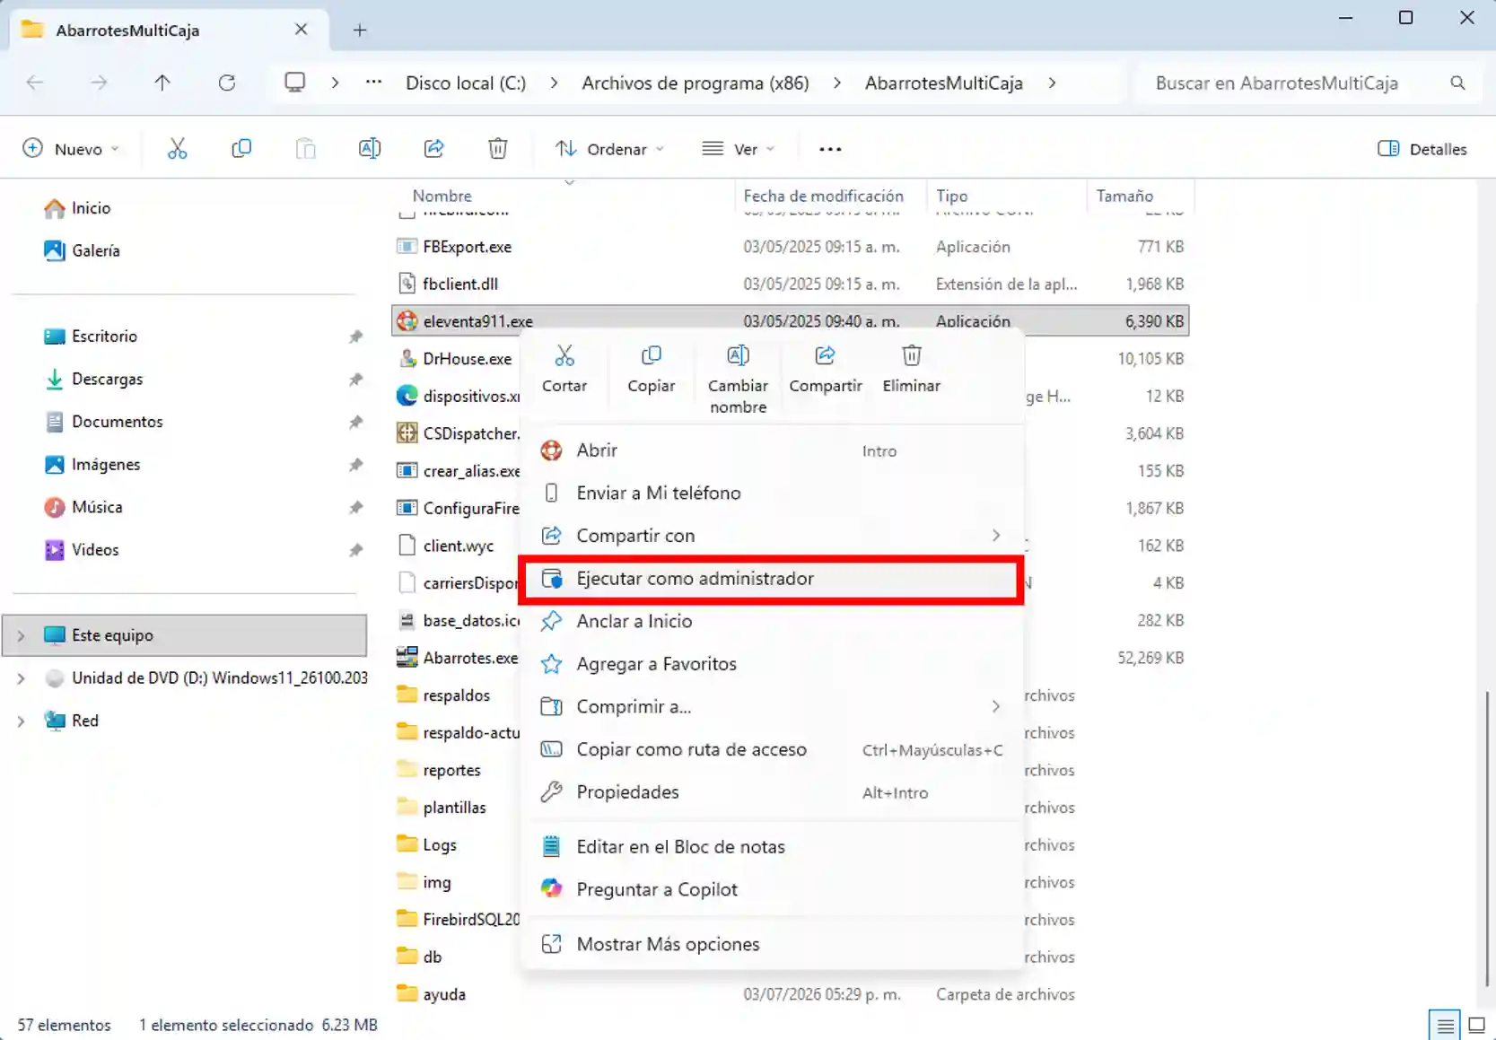
Task: Switch to large thumbnails view icon in status bar
Action: (x=1476, y=1024)
